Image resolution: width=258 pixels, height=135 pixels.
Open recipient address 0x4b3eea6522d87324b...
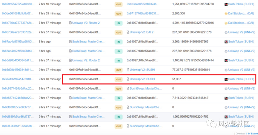pyautogui.click(x=143, y=4)
